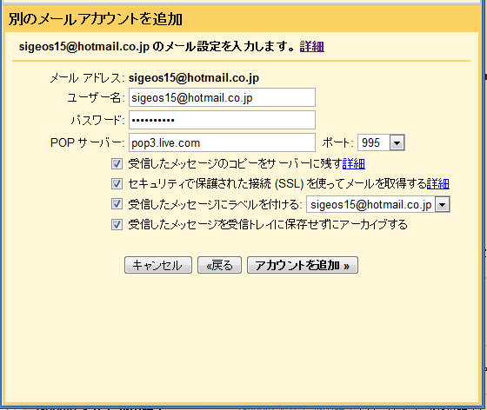
Task: Uncheck the leave copy on server checkbox
Action: coord(117,163)
